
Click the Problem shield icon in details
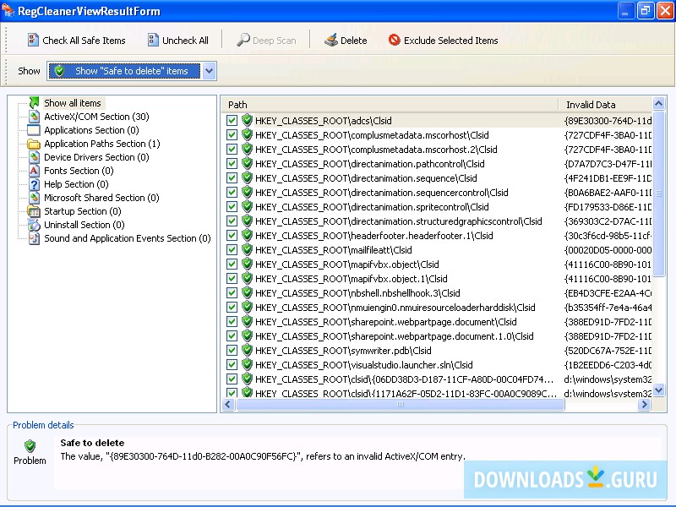pyautogui.click(x=30, y=446)
